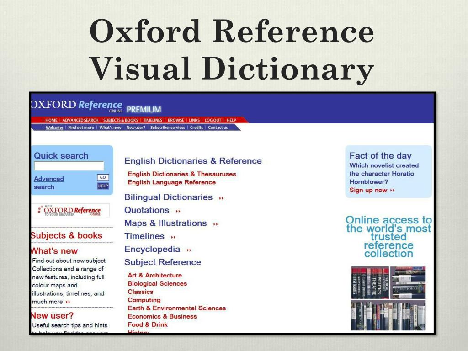
Task: Open Economics & Business subject
Action: tap(162, 316)
